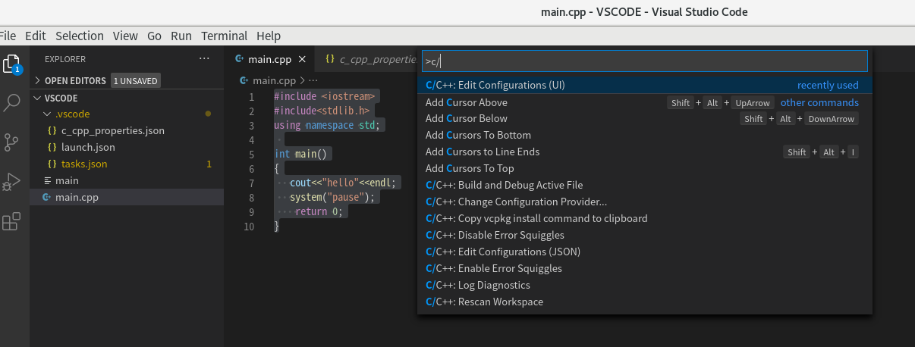This screenshot has height=347, width=915.
Task: Open the main binary file in Explorer
Action: tap(67, 180)
